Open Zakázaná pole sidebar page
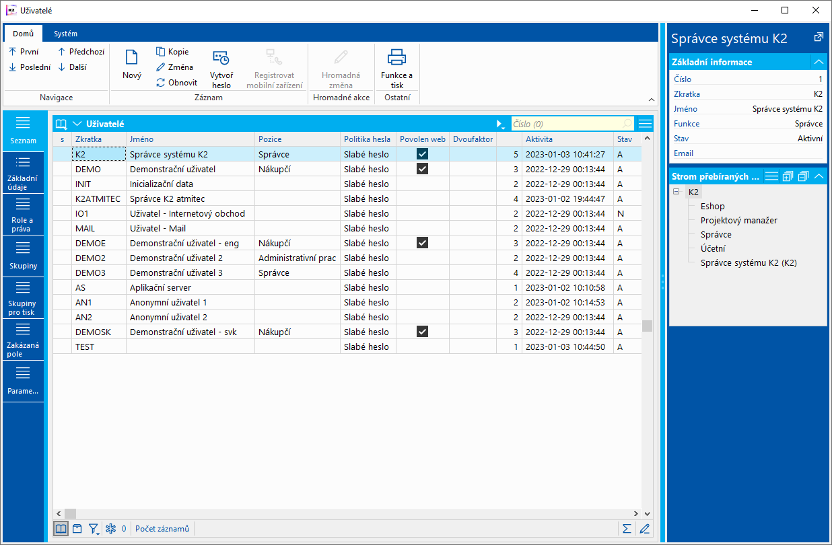This screenshot has width=832, height=545. point(24,340)
